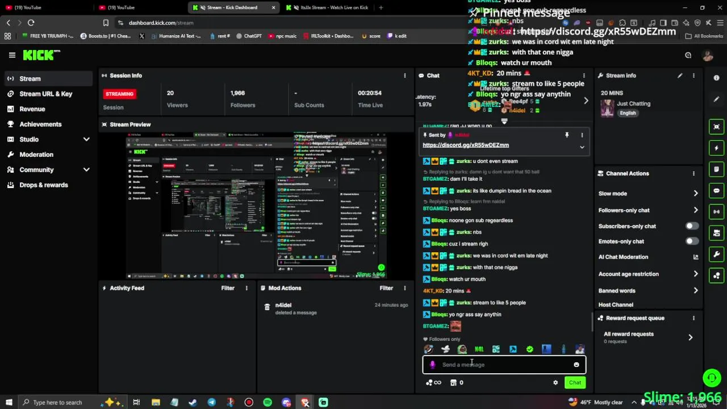Screen dimensions: 727x409
Task: Click lightning bolt icon in right rail
Action: [x=717, y=148]
